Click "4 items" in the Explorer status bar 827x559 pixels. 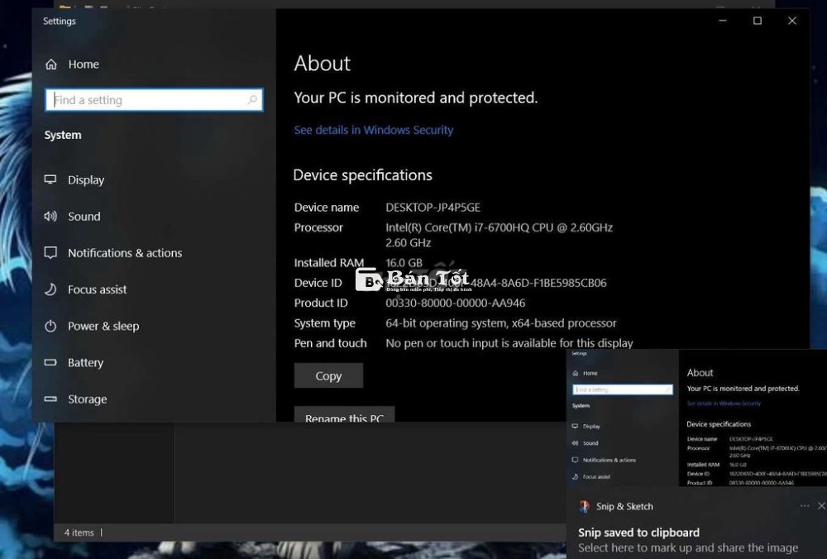pyautogui.click(x=79, y=533)
